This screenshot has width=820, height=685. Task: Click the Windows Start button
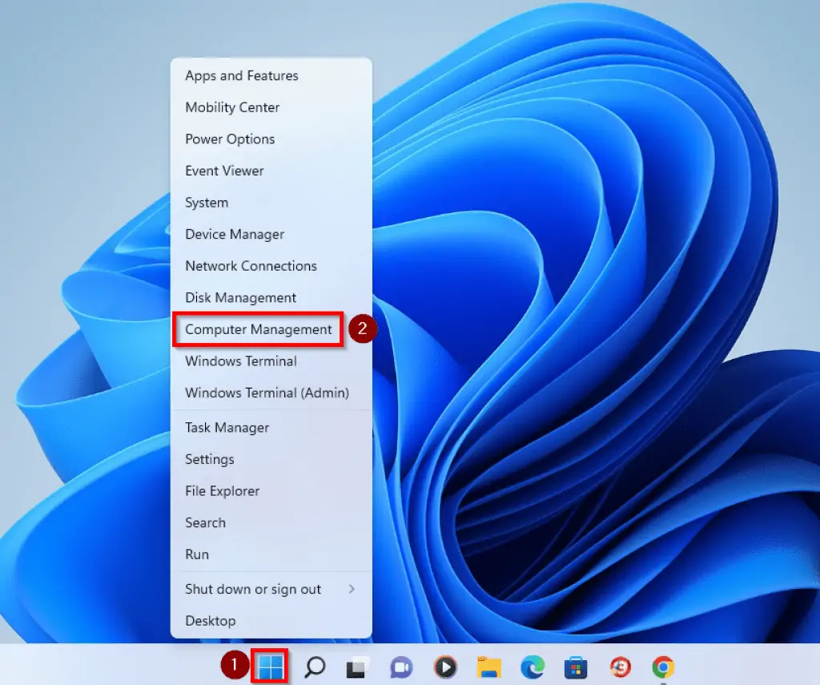(270, 667)
